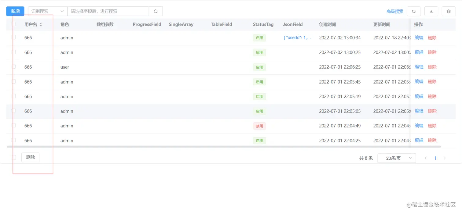This screenshot has width=462, height=214.
Task: Check the row created 2022-07-01 22:05:05
Action: pos(14,111)
